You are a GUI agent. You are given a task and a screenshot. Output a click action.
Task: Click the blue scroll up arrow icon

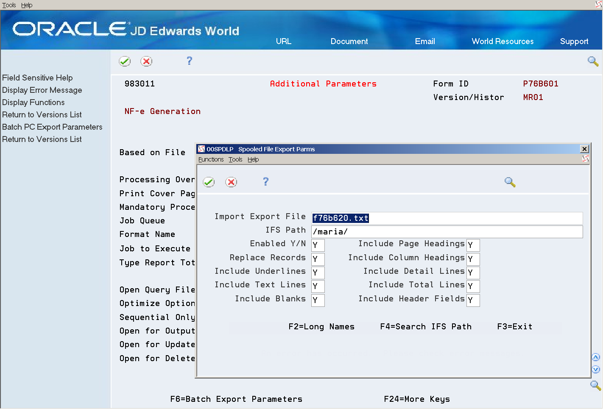click(596, 357)
